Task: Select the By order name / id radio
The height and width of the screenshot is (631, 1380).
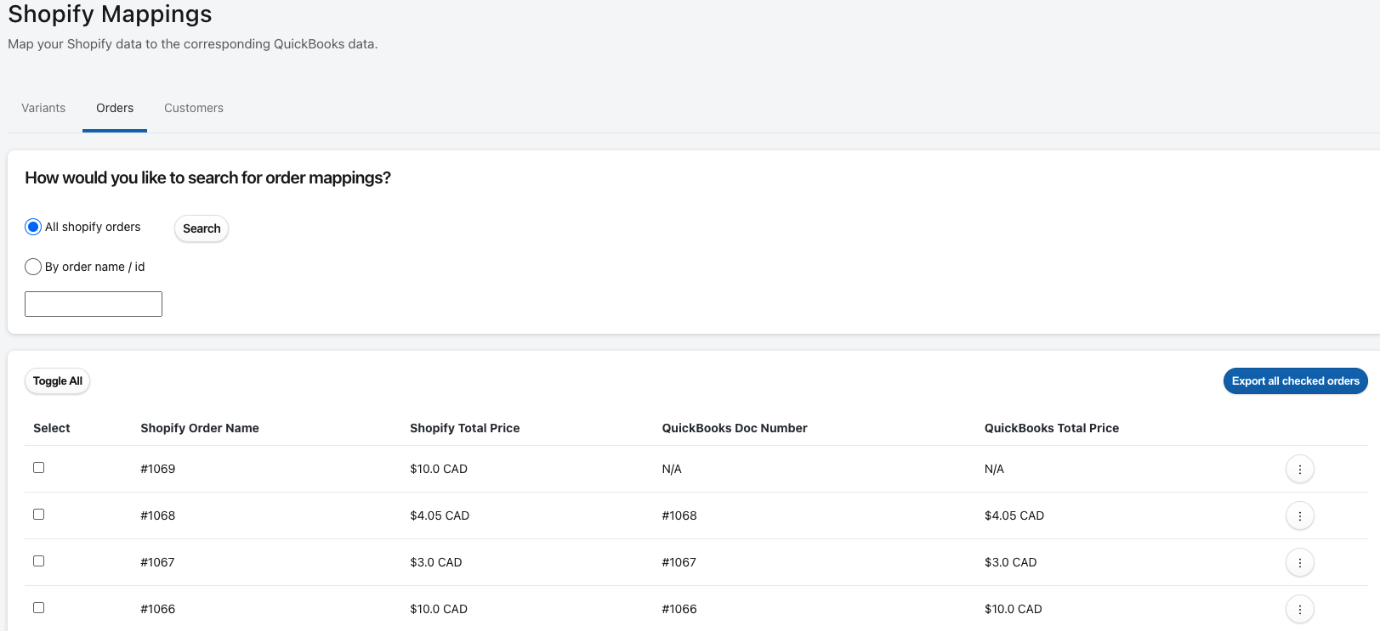Action: tap(33, 267)
